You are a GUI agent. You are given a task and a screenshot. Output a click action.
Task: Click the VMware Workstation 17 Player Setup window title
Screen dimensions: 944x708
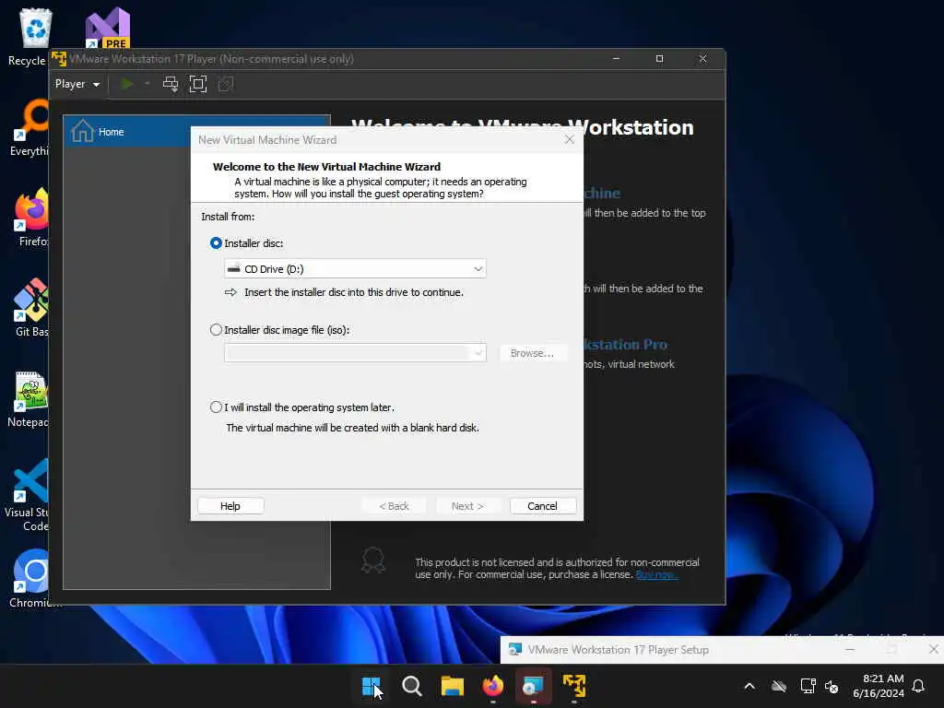pyautogui.click(x=619, y=650)
